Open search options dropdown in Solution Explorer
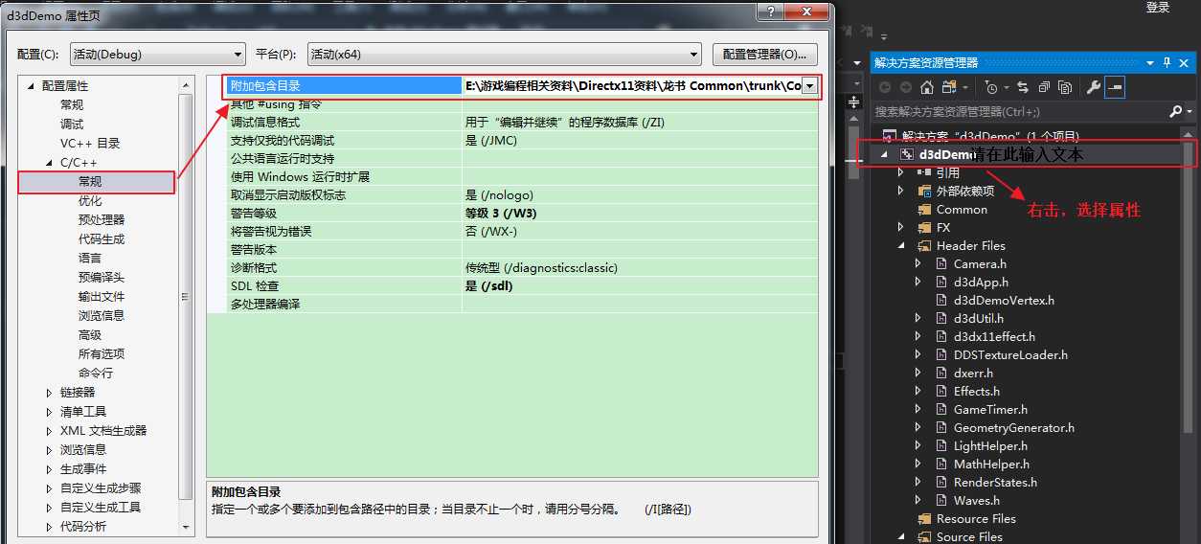Screen dimensions: 1201x544 click(x=1188, y=112)
